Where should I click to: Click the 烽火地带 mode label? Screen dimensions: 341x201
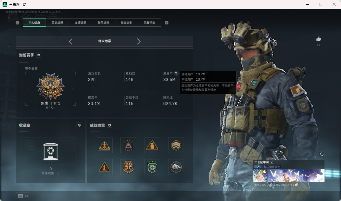[104, 41]
